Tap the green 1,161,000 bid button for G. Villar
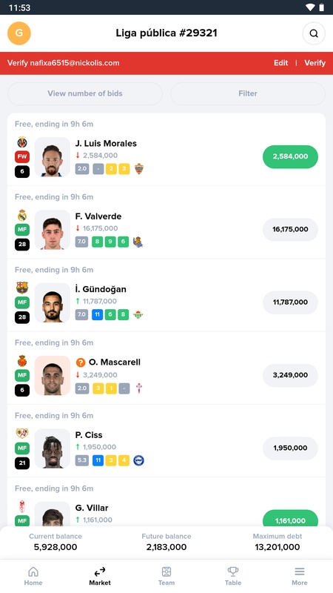Image resolution: width=333 pixels, height=593 pixels. (x=290, y=518)
